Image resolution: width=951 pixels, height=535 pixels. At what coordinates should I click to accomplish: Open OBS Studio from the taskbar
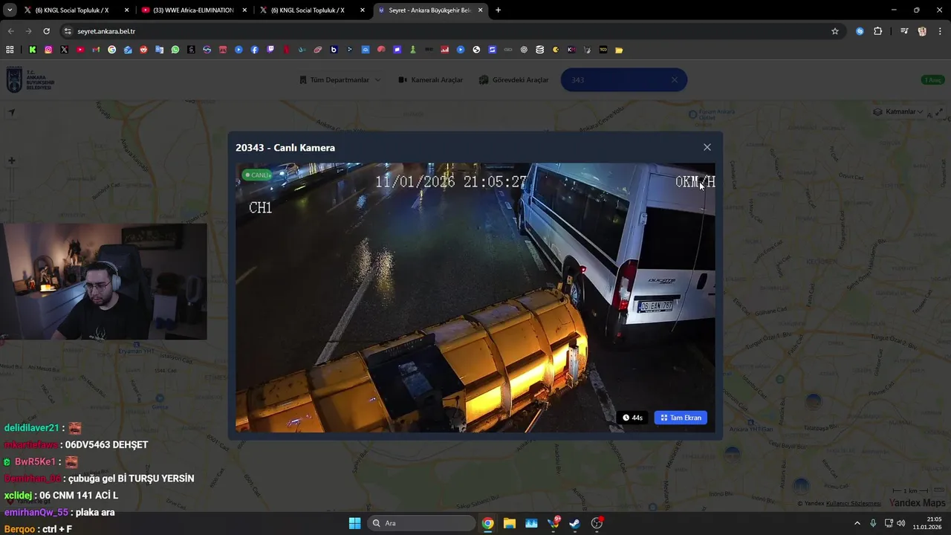pyautogui.click(x=597, y=523)
